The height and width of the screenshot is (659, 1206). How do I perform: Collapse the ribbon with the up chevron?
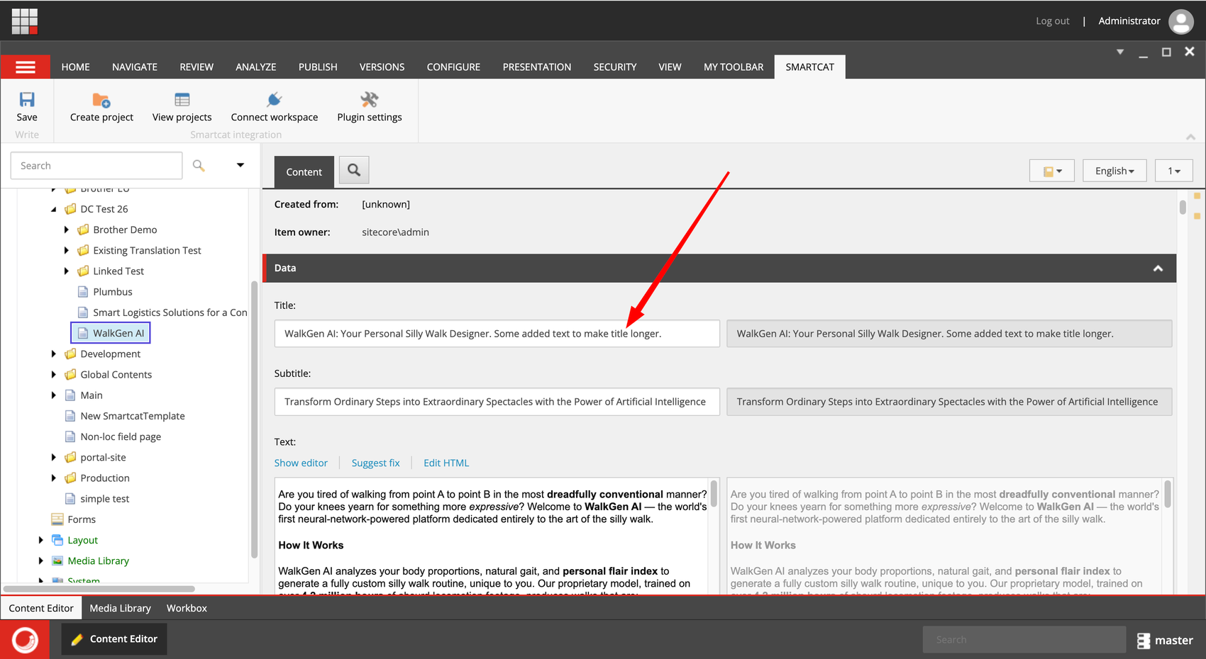1190,137
